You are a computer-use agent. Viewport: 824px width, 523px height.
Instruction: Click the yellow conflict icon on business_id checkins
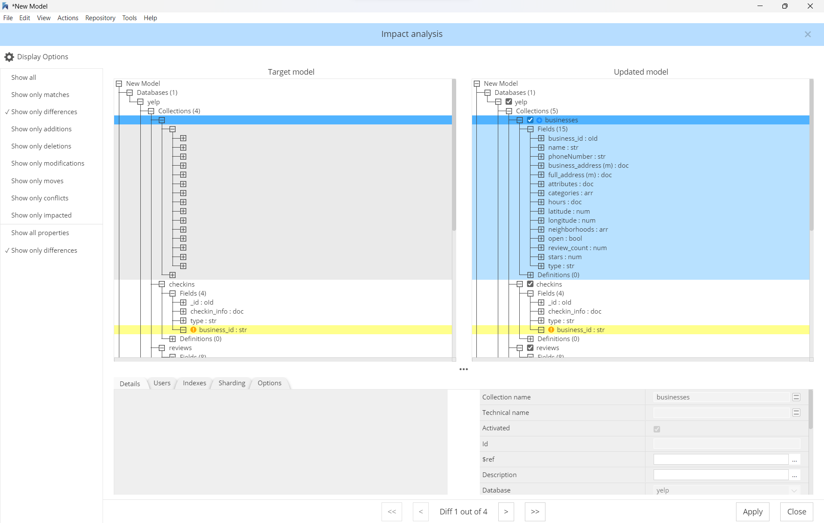click(194, 330)
